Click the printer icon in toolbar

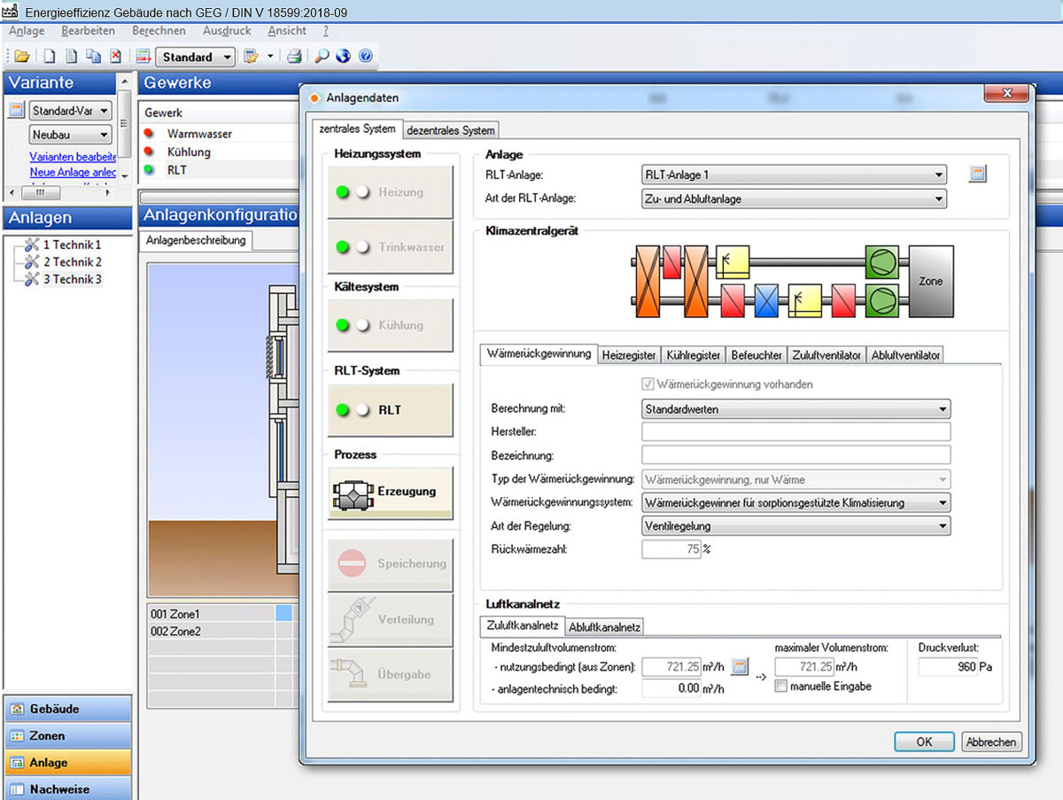click(x=294, y=57)
